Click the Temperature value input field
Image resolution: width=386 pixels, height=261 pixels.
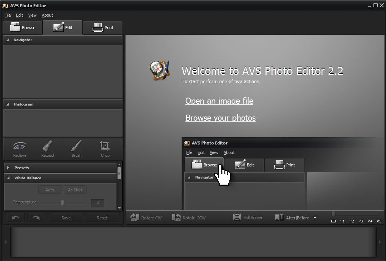click(x=97, y=203)
